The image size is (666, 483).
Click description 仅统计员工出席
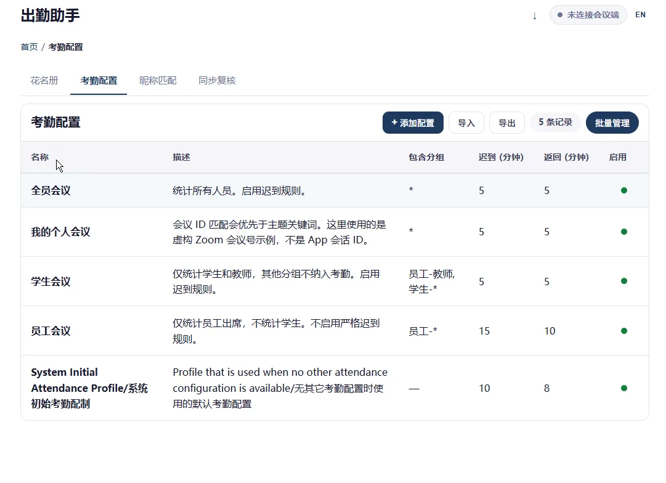point(276,331)
